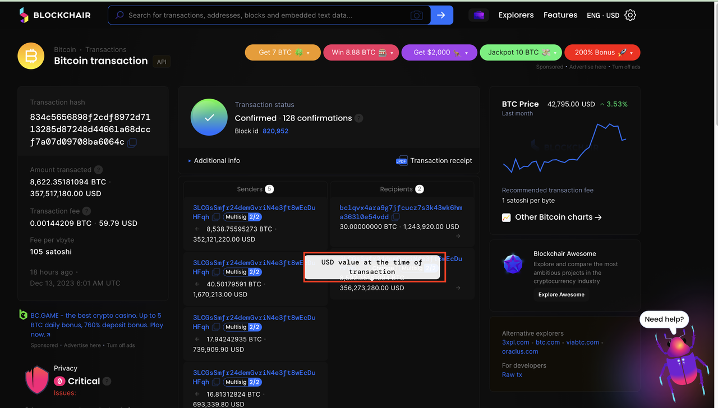
Task: Open sender address above 8,538.75595273 BTC
Action: [254, 212]
